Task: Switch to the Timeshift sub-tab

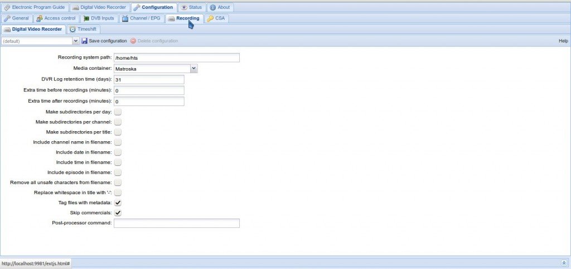Action: pyautogui.click(x=84, y=29)
